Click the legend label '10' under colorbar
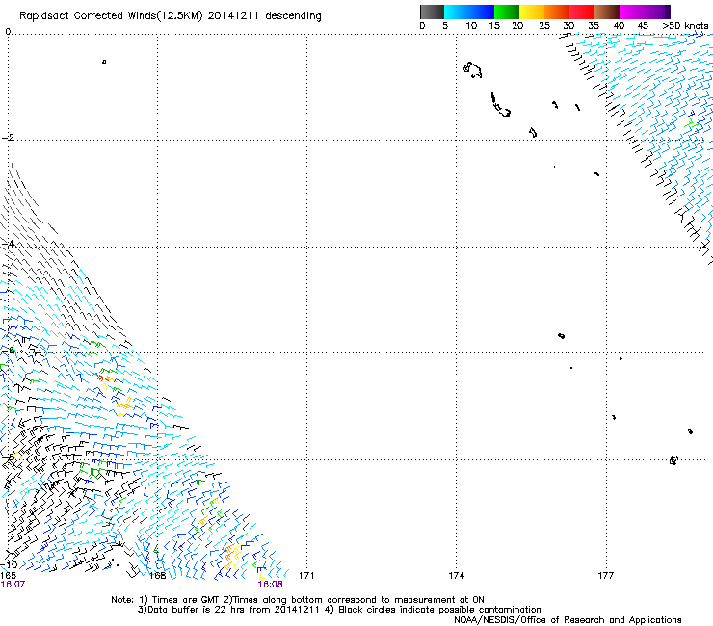Viewport: 713px width, 626px height. 471,26
